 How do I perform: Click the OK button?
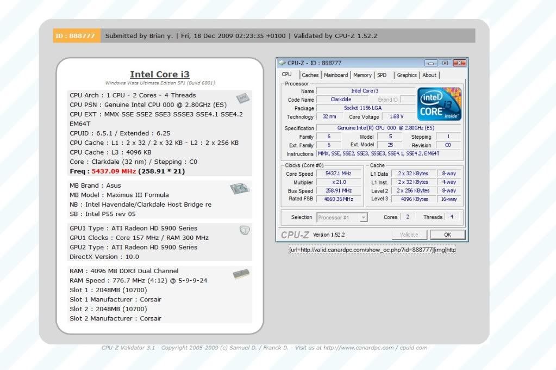click(447, 235)
